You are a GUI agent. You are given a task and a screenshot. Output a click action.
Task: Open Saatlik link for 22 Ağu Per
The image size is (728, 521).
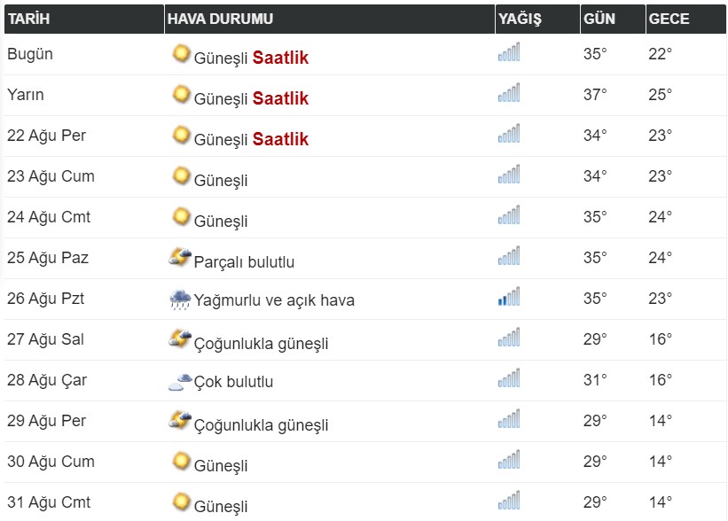280,139
